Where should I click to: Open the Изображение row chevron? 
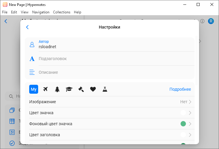pos(190,102)
